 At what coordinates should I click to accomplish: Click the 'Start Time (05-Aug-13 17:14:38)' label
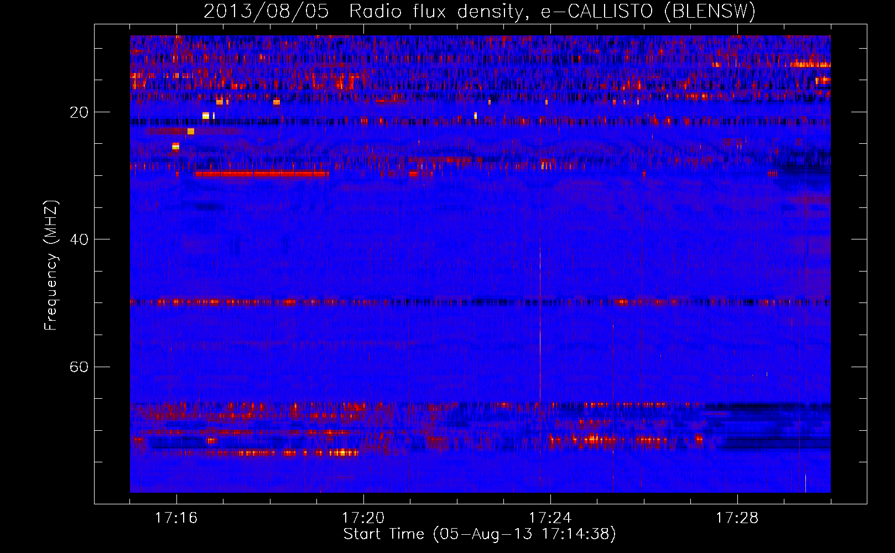480,534
